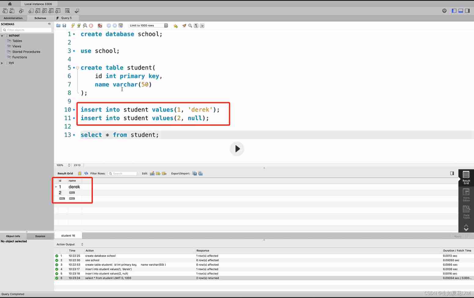Export recordset to external file icon
The image size is (474, 298).
(x=195, y=174)
